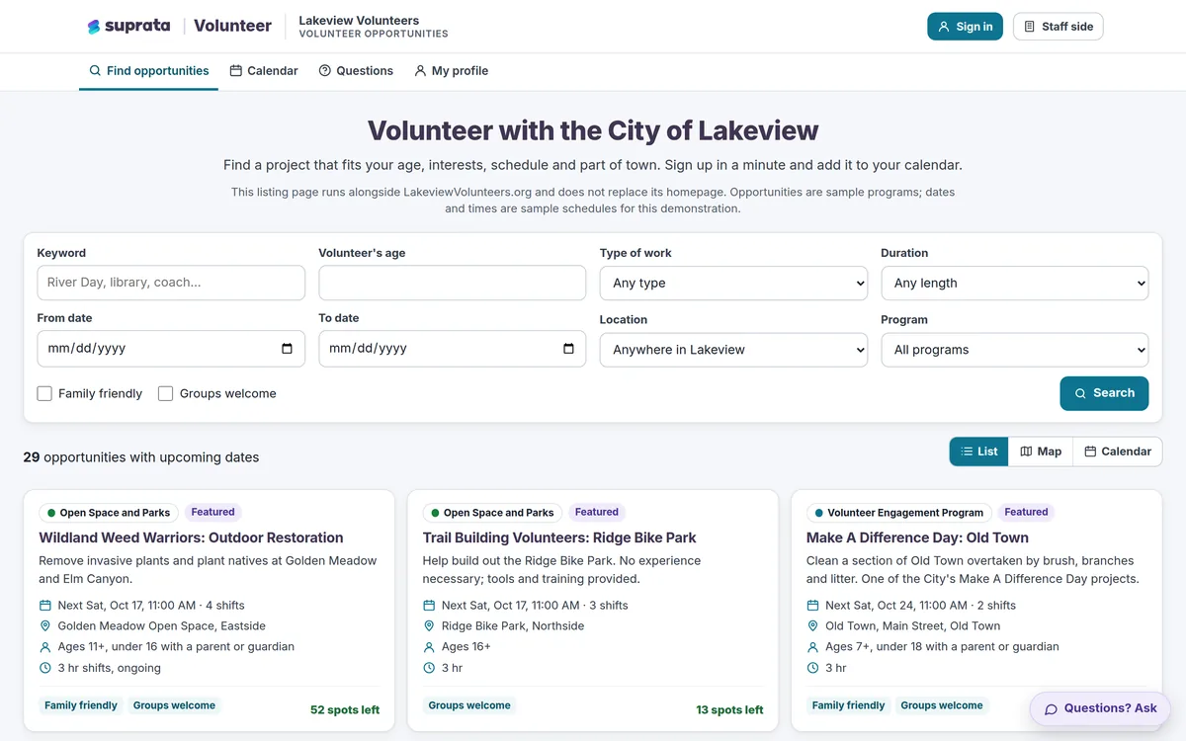Screen dimensions: 1186x741
Task: Click person icon beside Ages 16+
Action: 429,647
